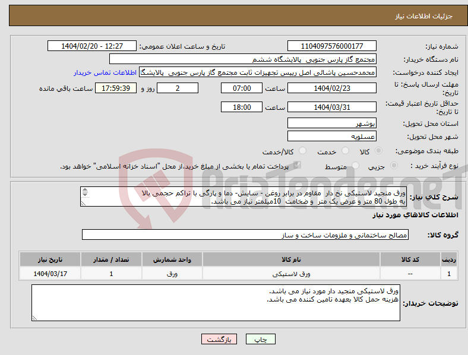Click the announcement date field 1404/02/20 - 12:27

click(x=92, y=46)
